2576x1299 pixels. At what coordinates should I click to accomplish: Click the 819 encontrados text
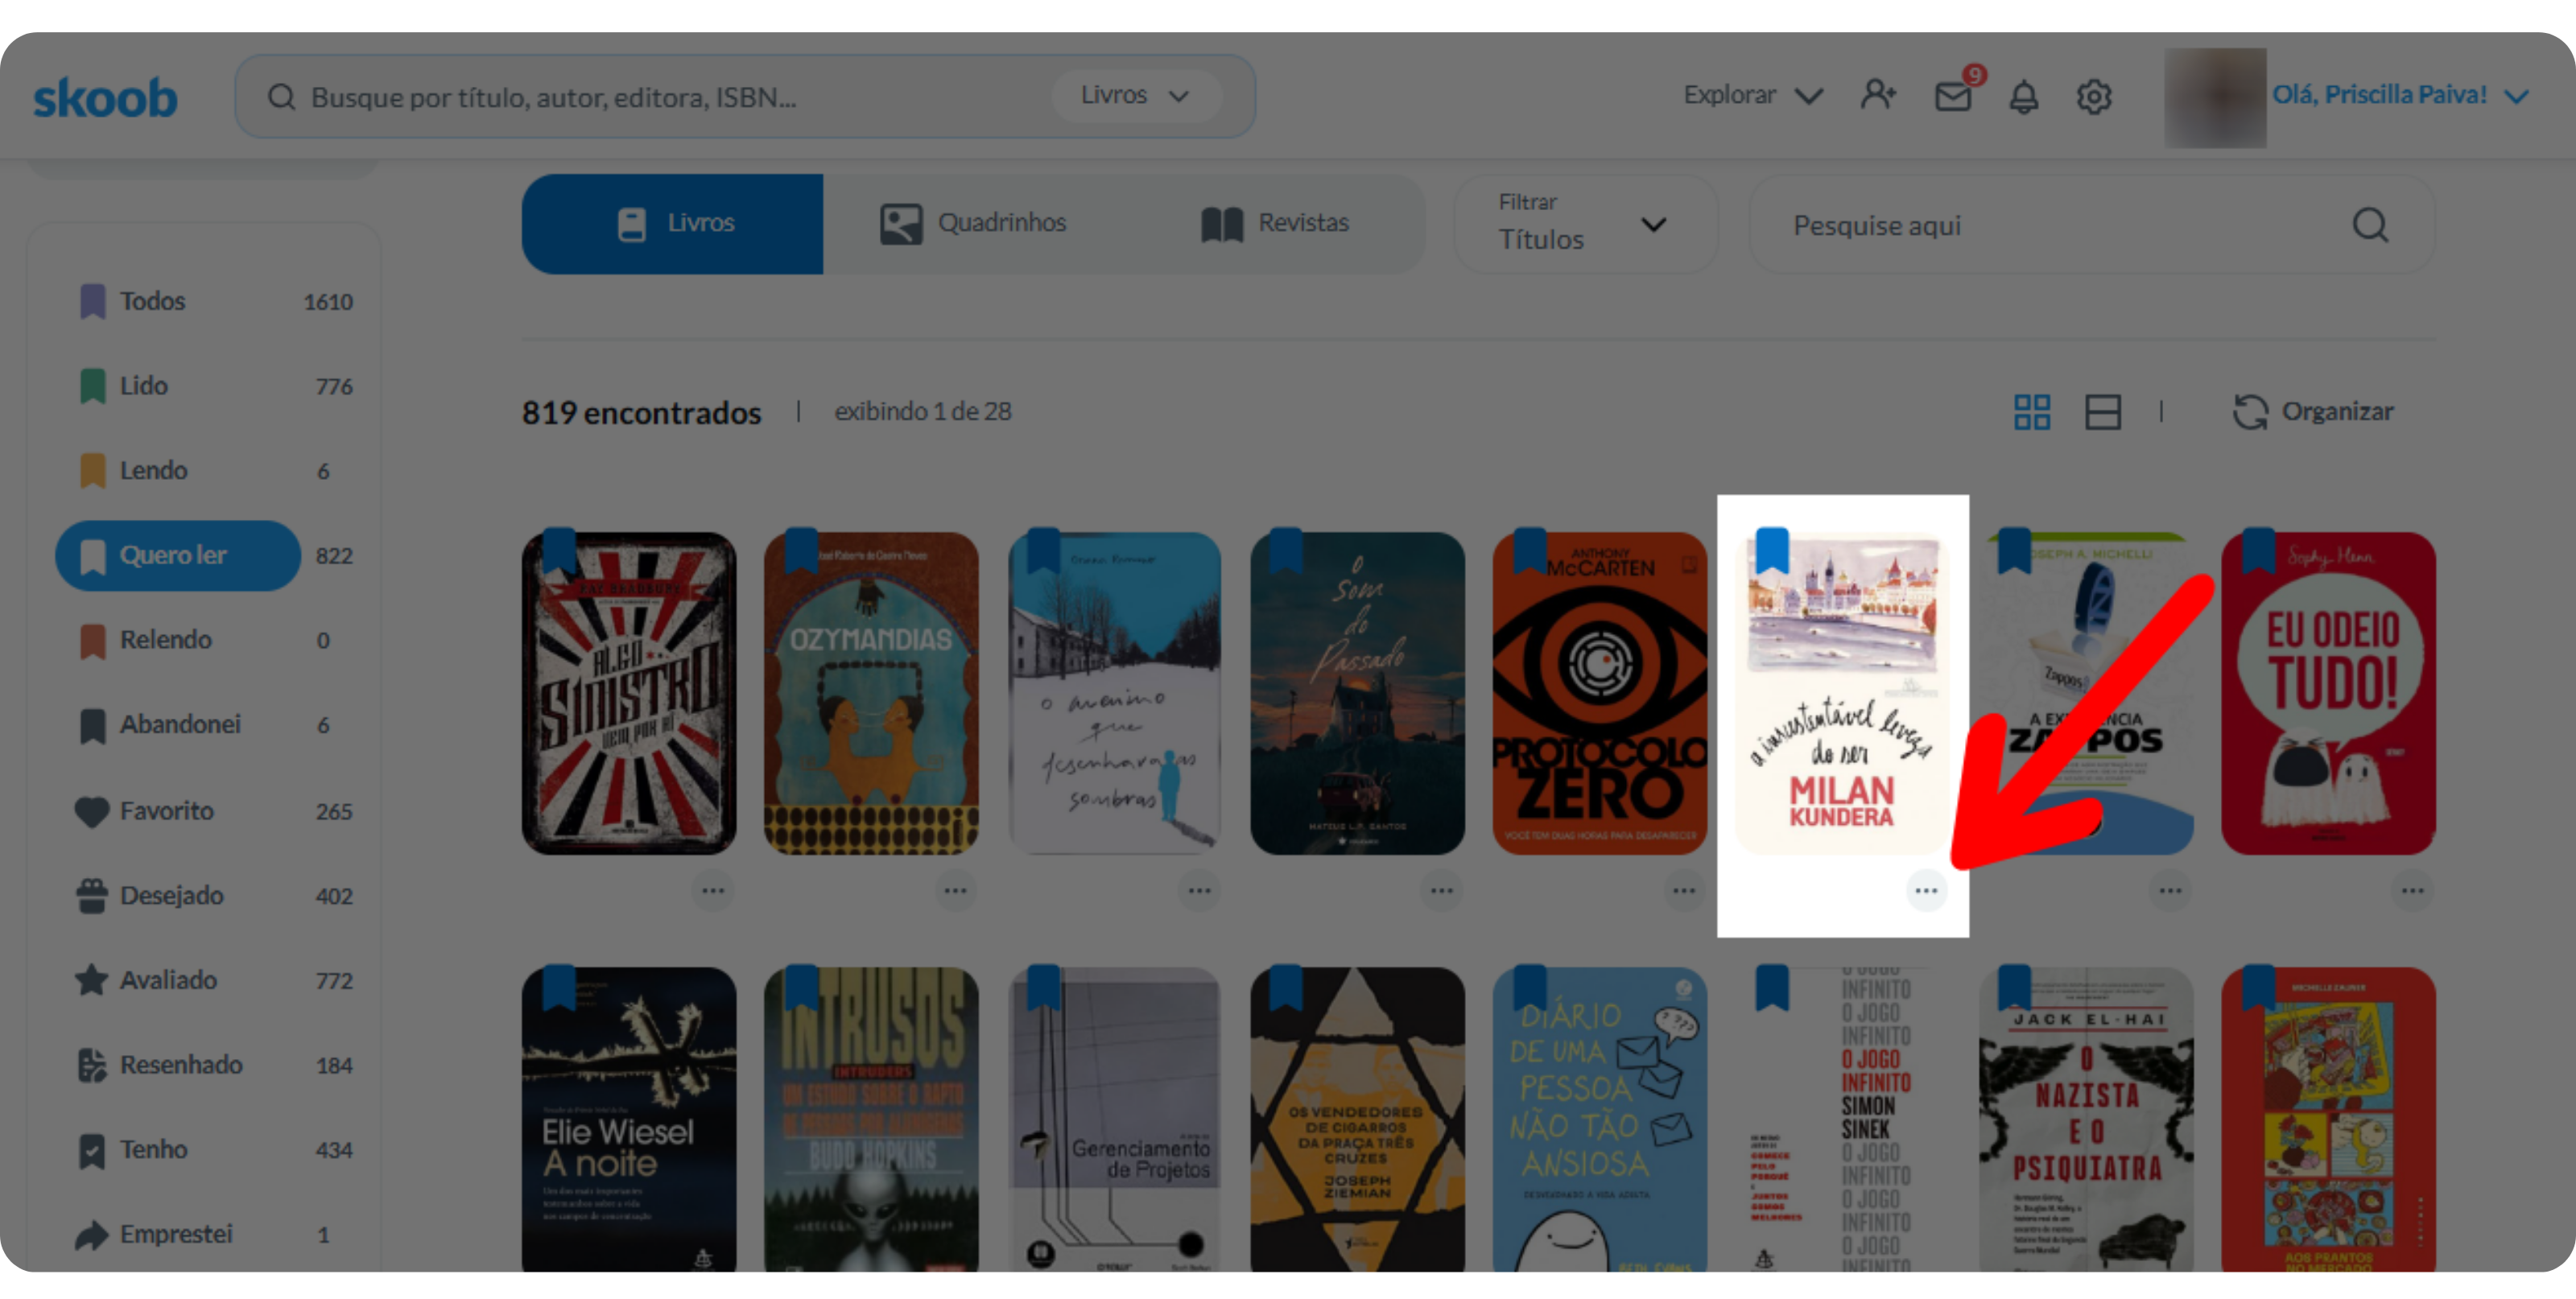[641, 412]
